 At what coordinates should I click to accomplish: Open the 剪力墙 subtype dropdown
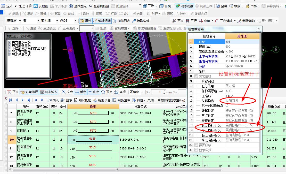point(57,21)
